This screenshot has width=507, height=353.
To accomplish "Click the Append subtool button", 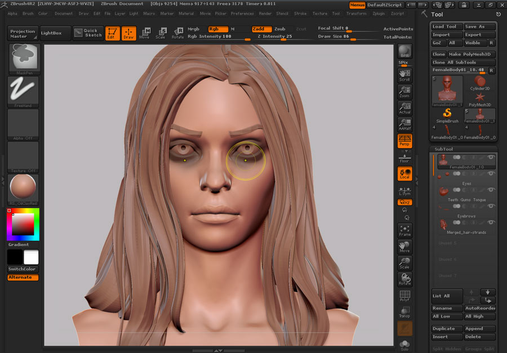I will point(479,328).
